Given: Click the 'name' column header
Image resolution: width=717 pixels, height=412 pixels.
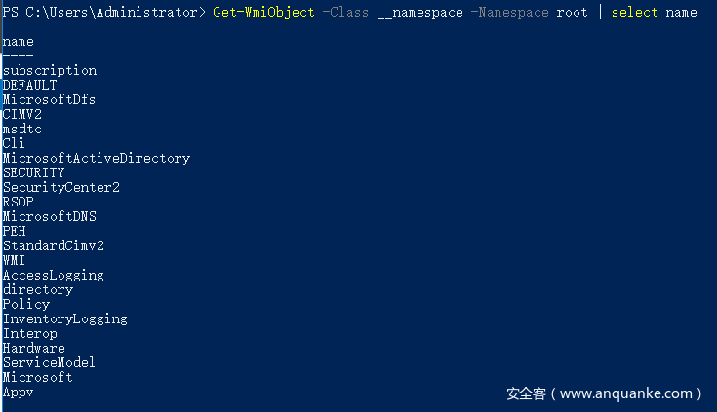Looking at the screenshot, I should coord(18,41).
